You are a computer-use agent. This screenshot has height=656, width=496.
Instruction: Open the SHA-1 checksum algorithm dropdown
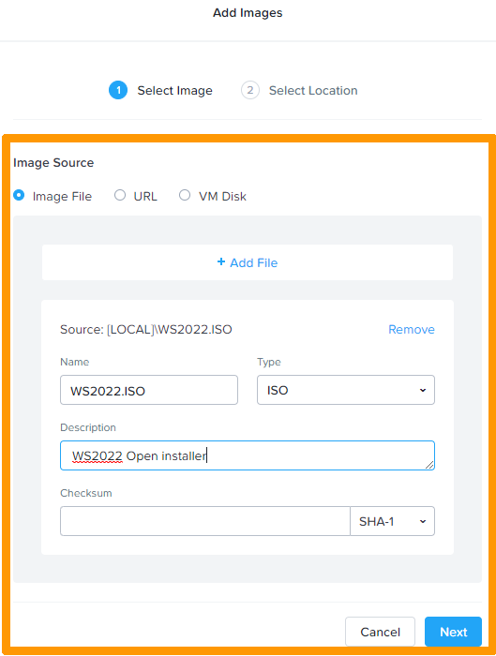click(x=392, y=521)
